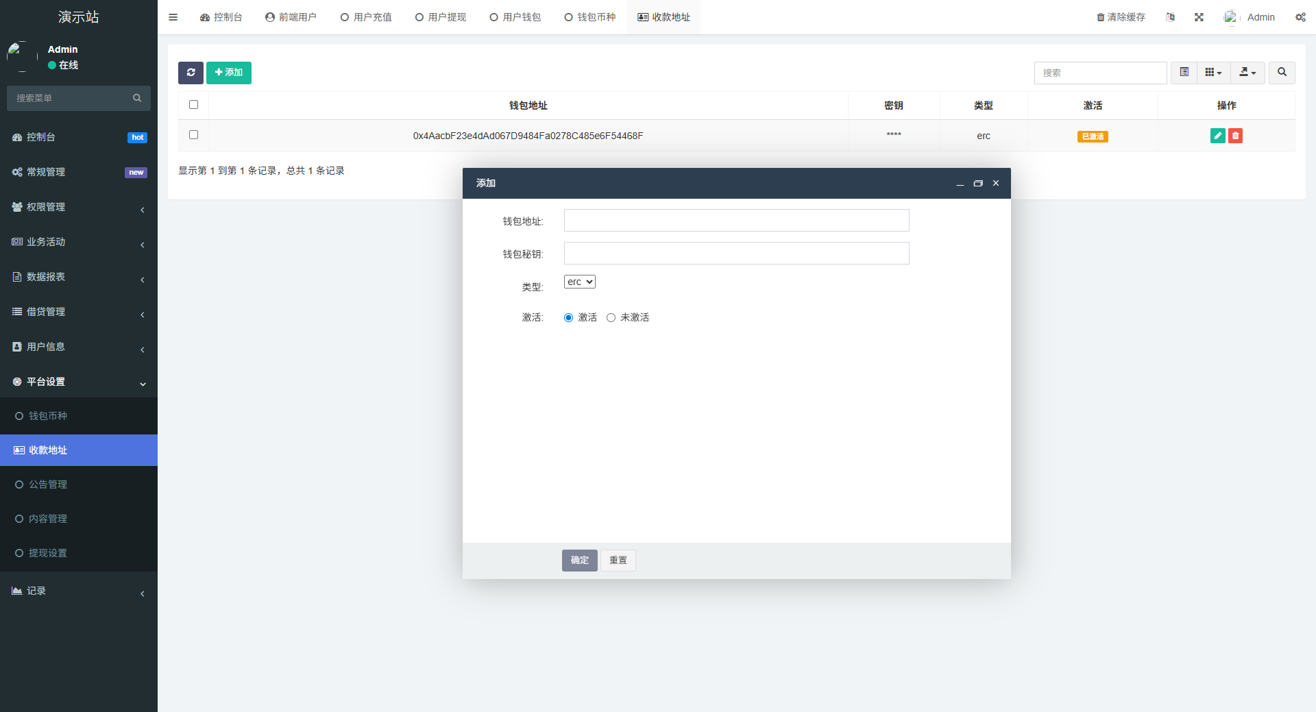This screenshot has width=1316, height=712.
Task: Check the header select-all checkbox
Action: coord(193,104)
